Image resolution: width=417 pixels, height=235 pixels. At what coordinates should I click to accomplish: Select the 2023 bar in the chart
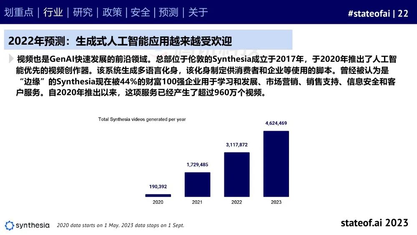point(276,164)
